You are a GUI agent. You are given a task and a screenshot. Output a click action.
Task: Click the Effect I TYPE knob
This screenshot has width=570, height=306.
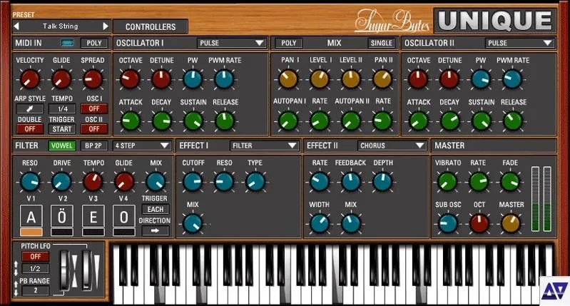coord(255,182)
